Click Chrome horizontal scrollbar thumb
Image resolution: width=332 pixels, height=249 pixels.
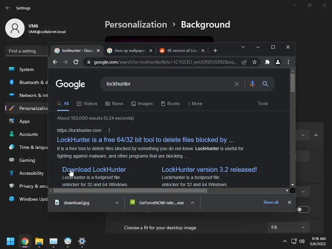click(x=130, y=191)
